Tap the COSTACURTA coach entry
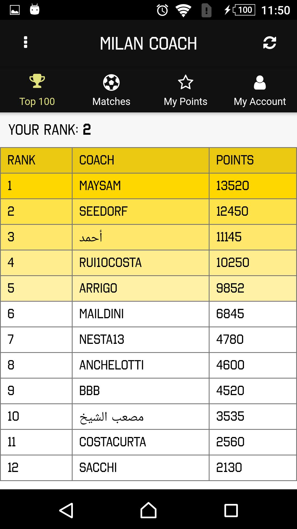Image resolution: width=297 pixels, height=529 pixels. pos(112,442)
